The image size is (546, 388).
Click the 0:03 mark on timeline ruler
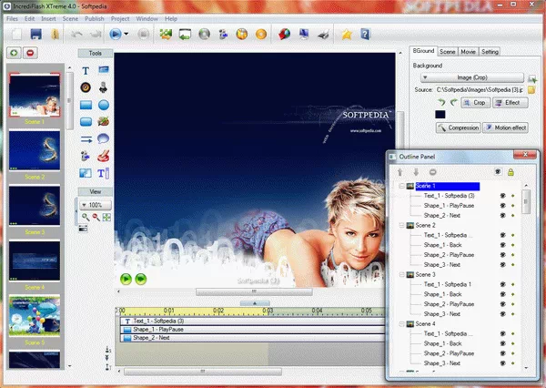tap(268, 311)
